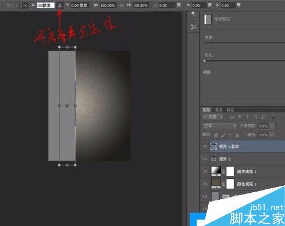Click the reference point locator grid
This screenshot has width=285, height=226.
pyautogui.click(x=25, y=5)
